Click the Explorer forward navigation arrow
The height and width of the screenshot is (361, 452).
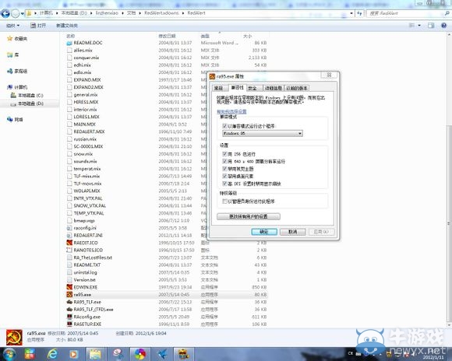16,13
